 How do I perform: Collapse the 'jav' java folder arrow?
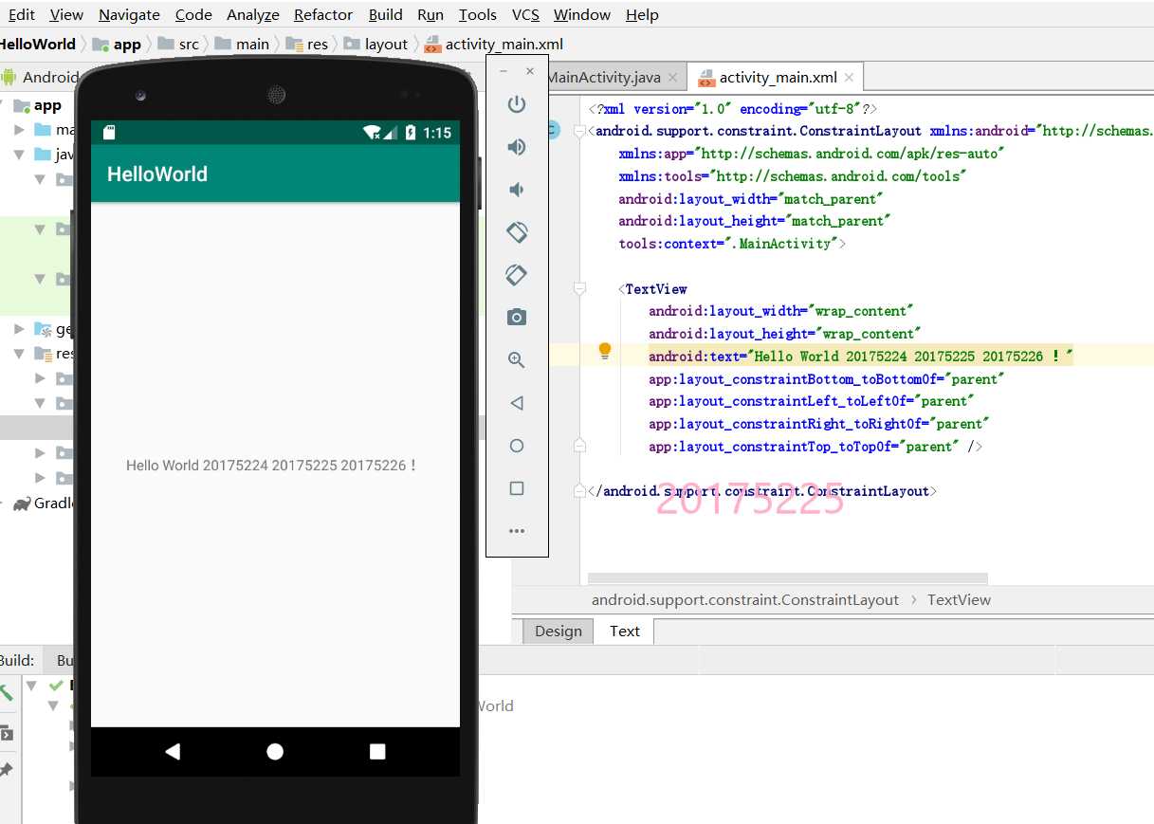click(x=20, y=155)
